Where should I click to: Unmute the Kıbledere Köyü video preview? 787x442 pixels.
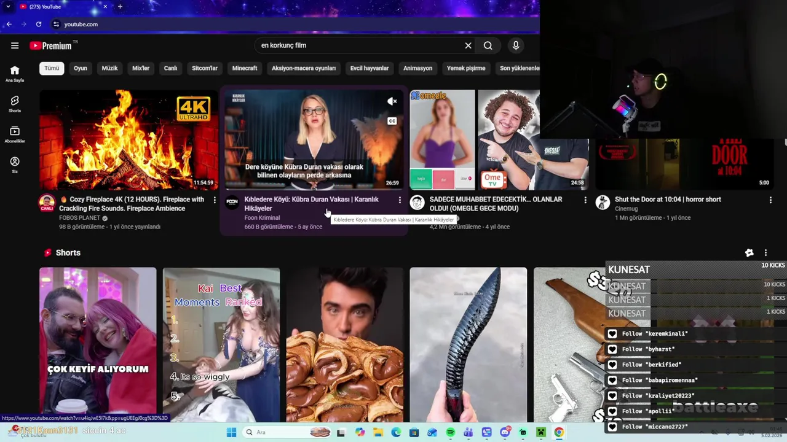[392, 101]
